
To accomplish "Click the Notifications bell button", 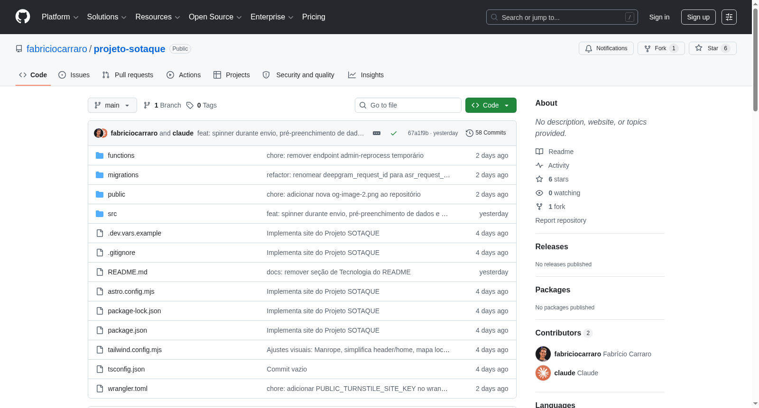I will [x=606, y=48].
